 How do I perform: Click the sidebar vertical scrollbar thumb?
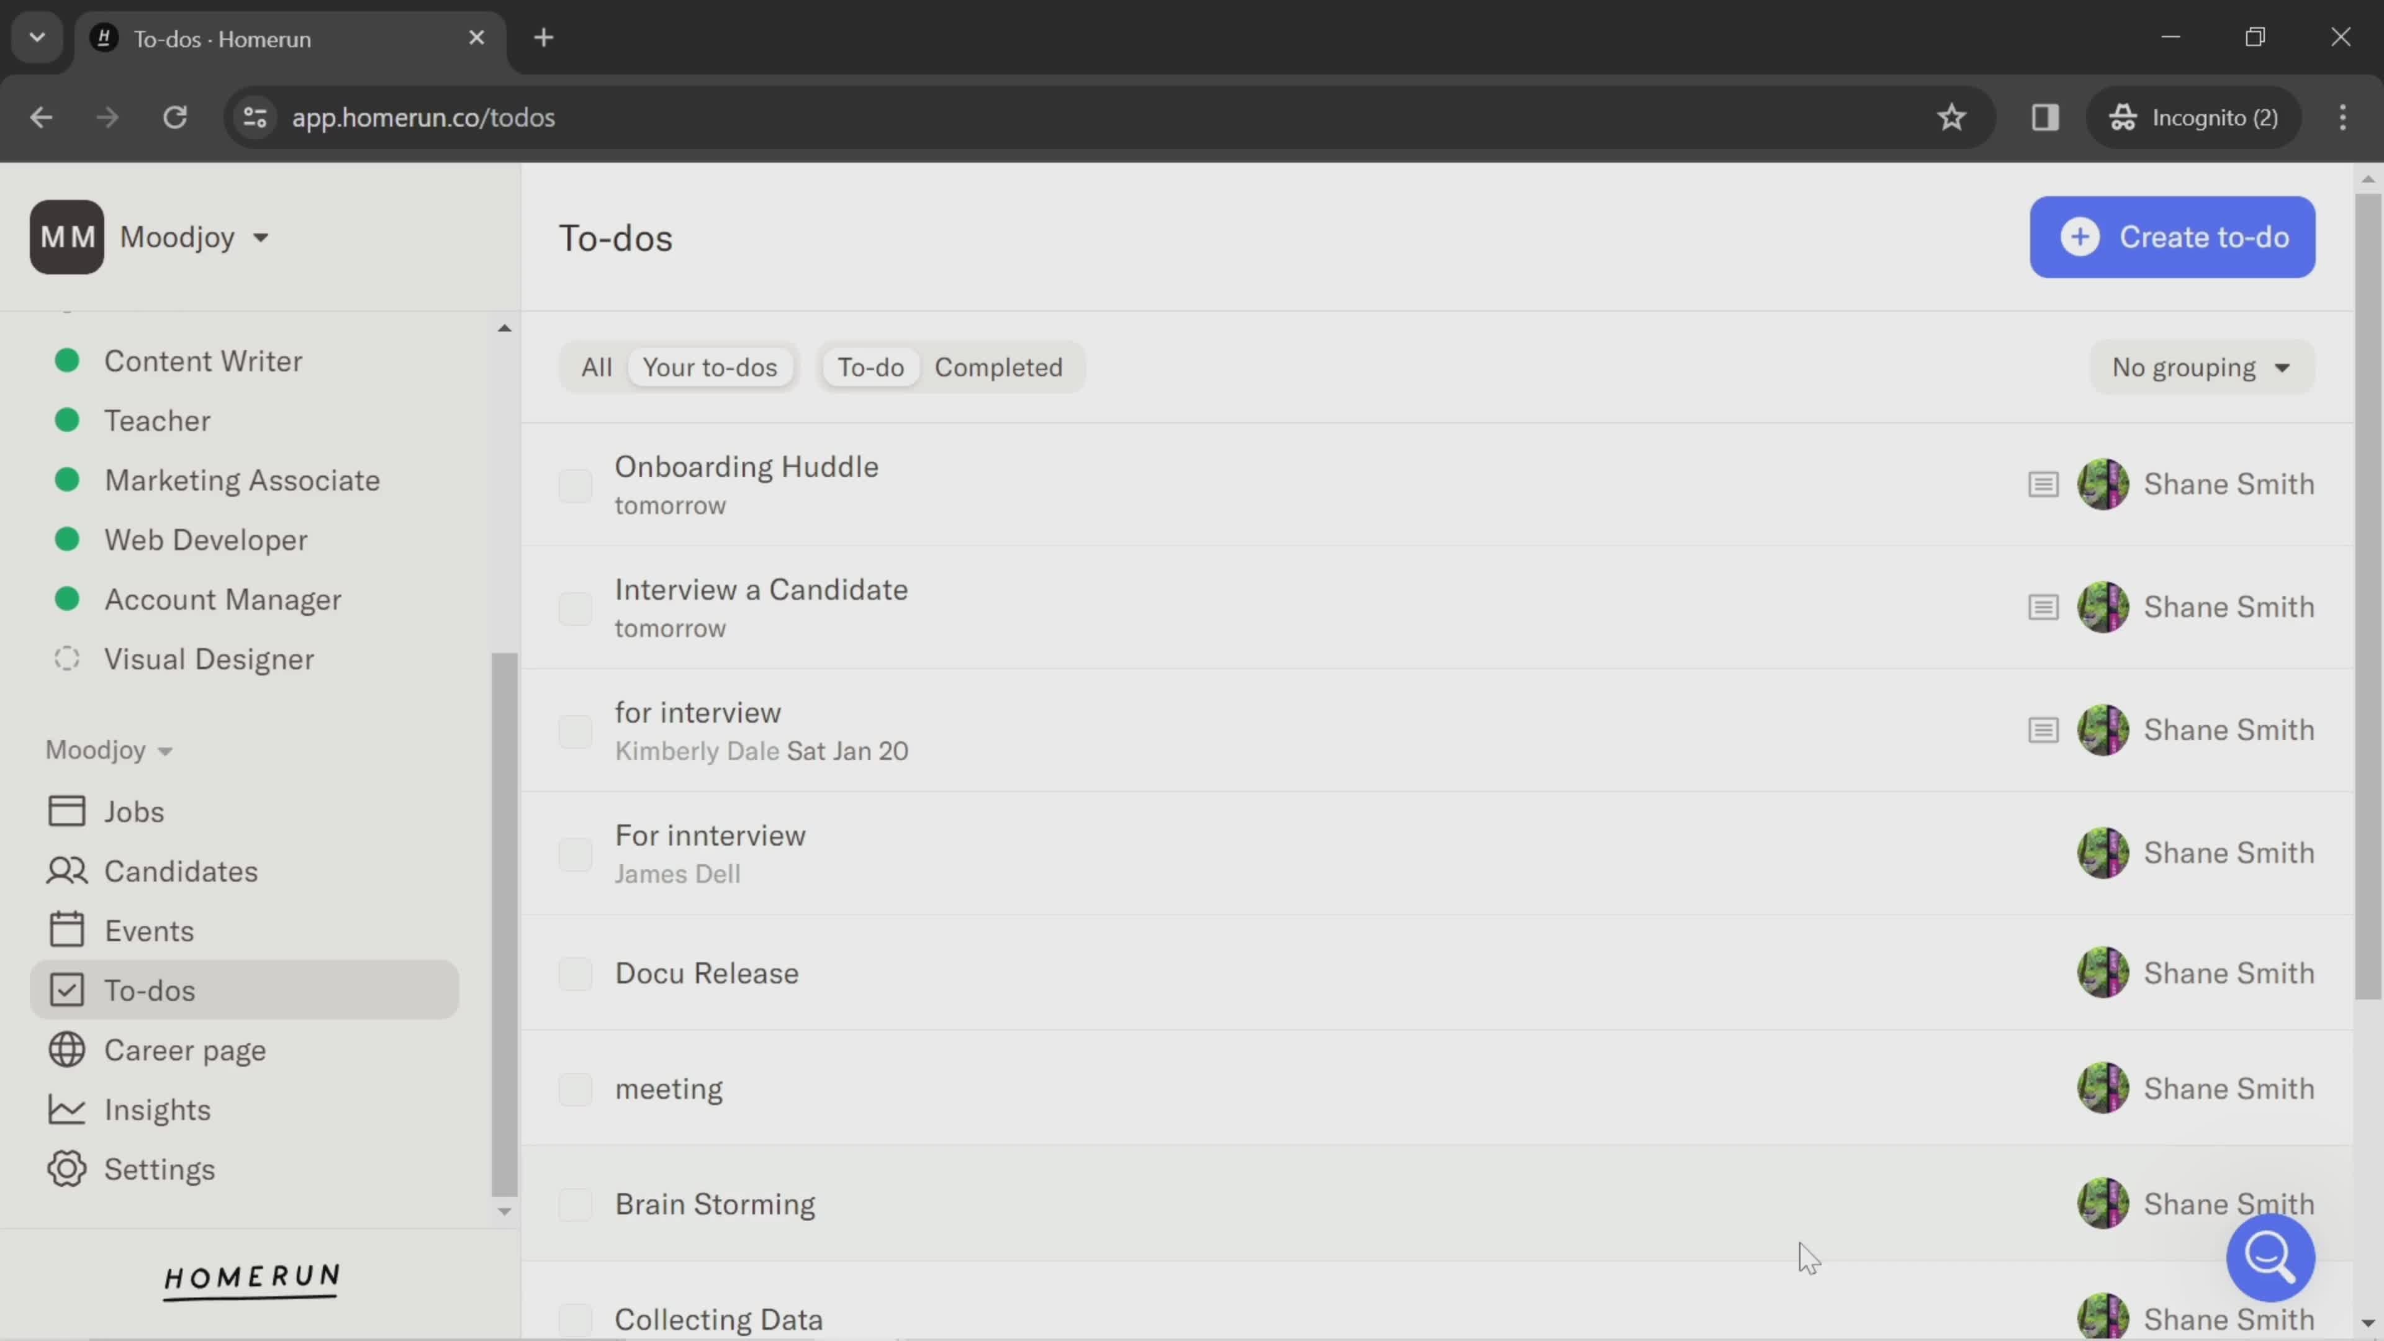(504, 926)
